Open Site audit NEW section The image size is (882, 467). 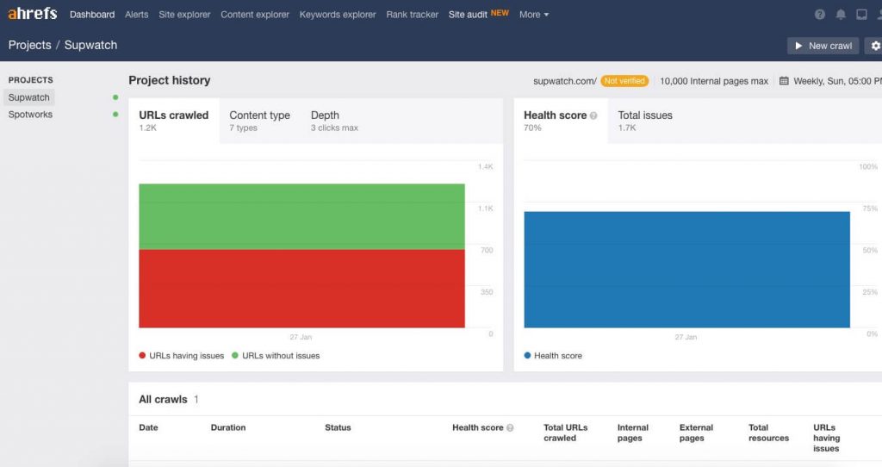(479, 14)
